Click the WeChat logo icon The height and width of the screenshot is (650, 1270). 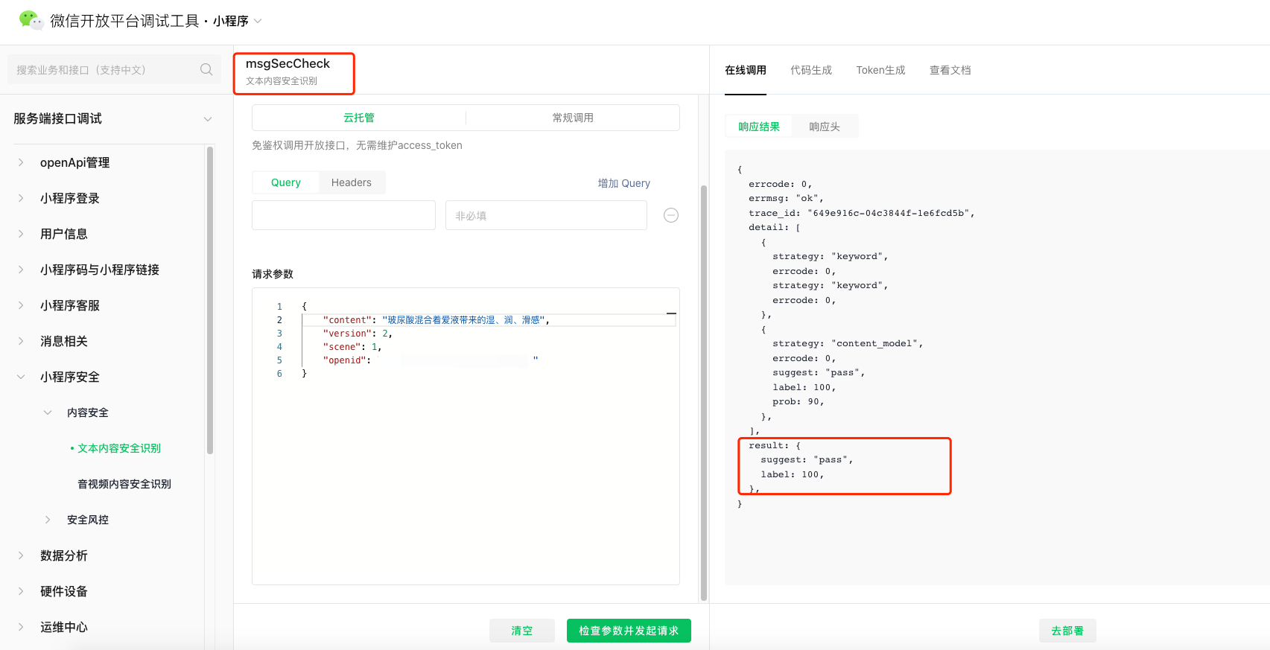tap(31, 20)
